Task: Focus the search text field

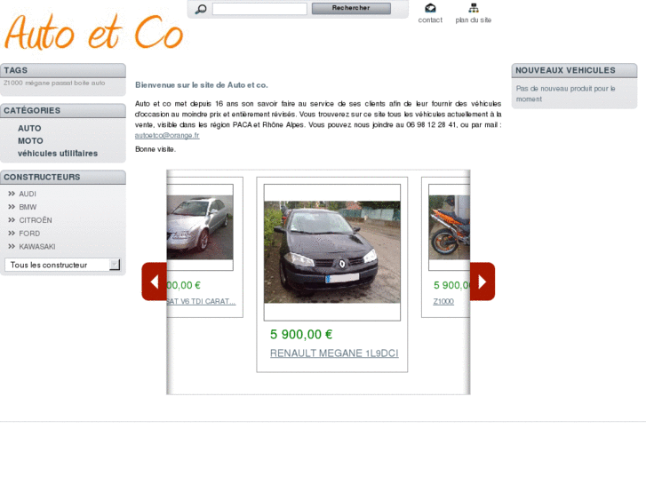Action: tap(259, 9)
